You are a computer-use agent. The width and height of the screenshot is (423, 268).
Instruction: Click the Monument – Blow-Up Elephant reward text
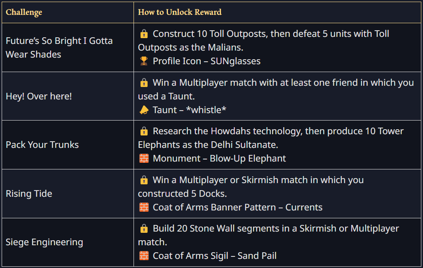point(219,159)
